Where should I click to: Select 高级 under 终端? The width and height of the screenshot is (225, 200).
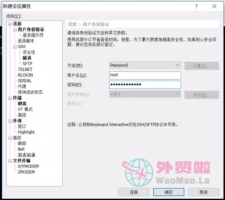click(x=22, y=115)
